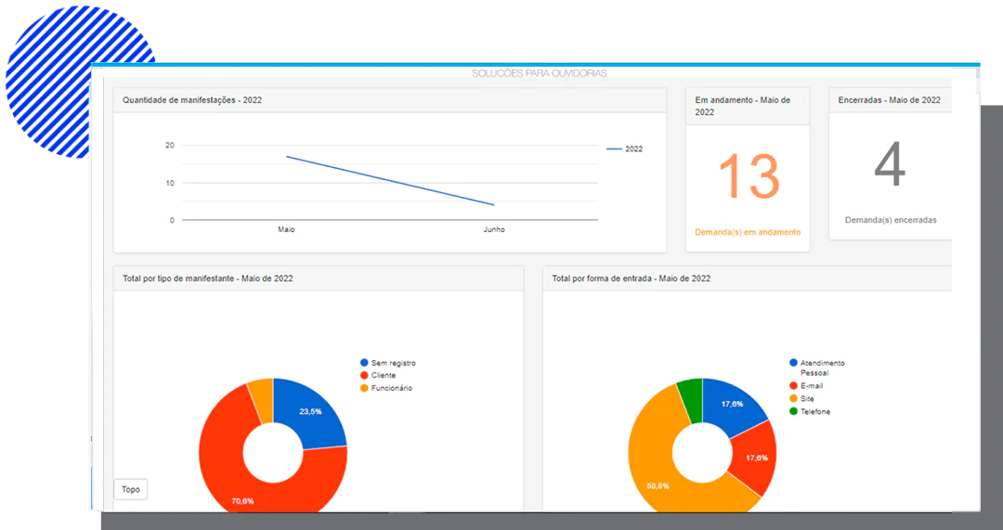
Task: Click the green Telefone legend swatch
Action: (793, 411)
